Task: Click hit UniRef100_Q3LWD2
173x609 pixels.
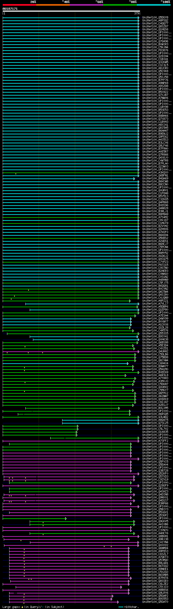Action: pos(155,417)
